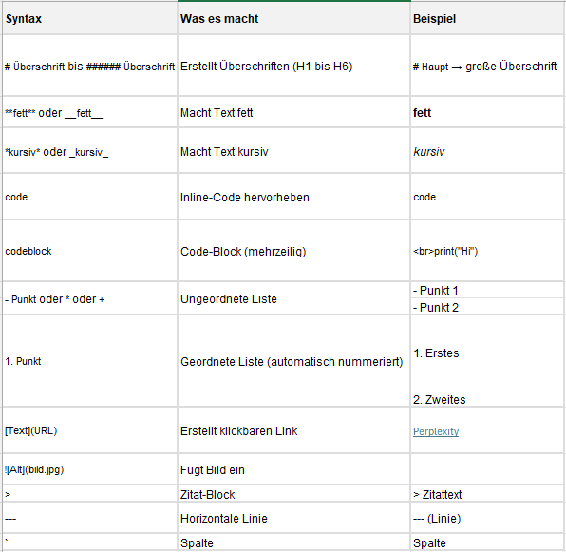Select the 'Code-Block (mehrzeilig)' cell

click(293, 251)
